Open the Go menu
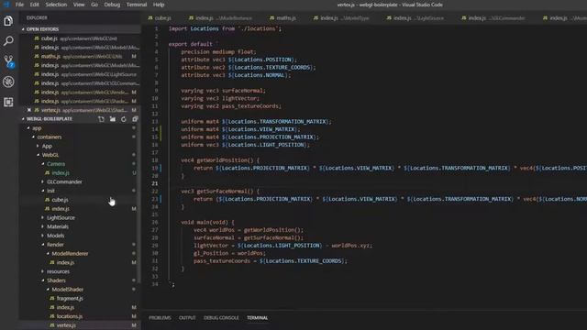 pyautogui.click(x=94, y=5)
